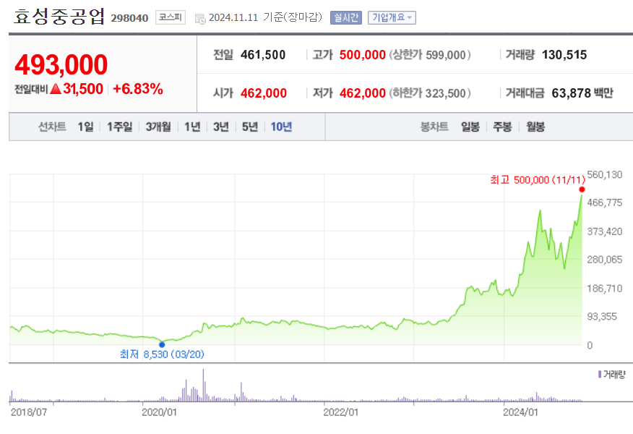
Task: Click the 전일대비 31,500 change amount
Action: click(59, 89)
